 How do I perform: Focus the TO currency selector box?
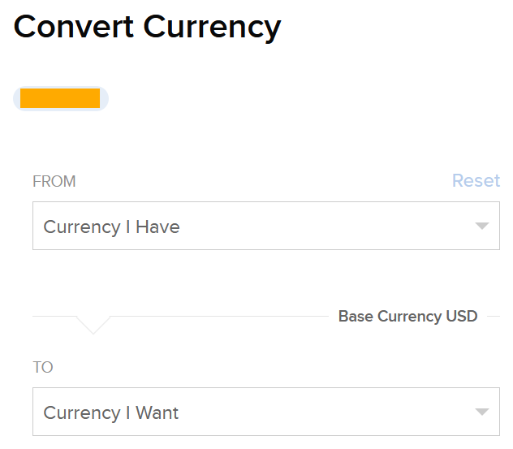pos(265,412)
